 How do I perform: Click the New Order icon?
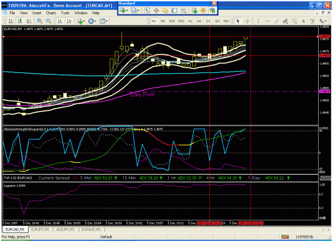point(194,10)
